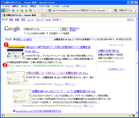Expand the その他 dropdown
The height and width of the screenshot is (118, 139).
(x=56, y=20)
